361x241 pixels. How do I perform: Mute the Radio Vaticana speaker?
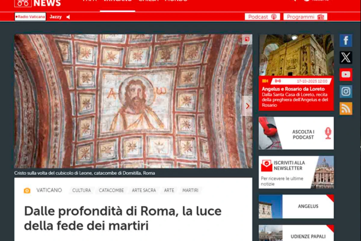pos(68,17)
